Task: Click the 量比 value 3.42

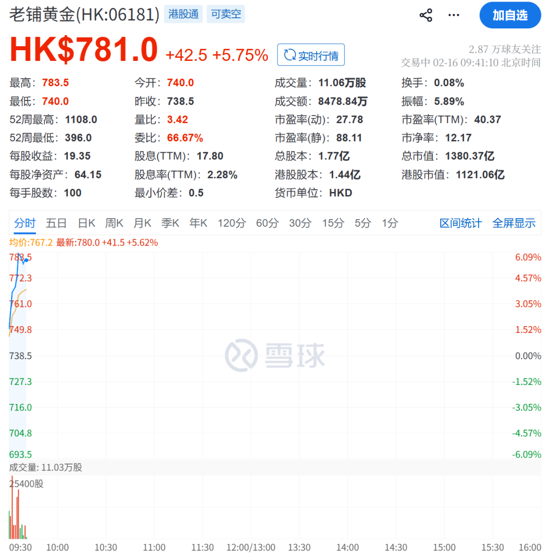Action: (x=177, y=120)
